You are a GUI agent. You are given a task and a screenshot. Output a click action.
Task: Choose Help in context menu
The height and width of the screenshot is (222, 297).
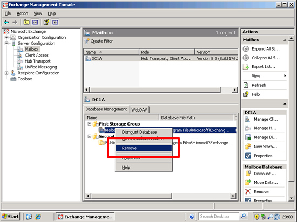144,167
